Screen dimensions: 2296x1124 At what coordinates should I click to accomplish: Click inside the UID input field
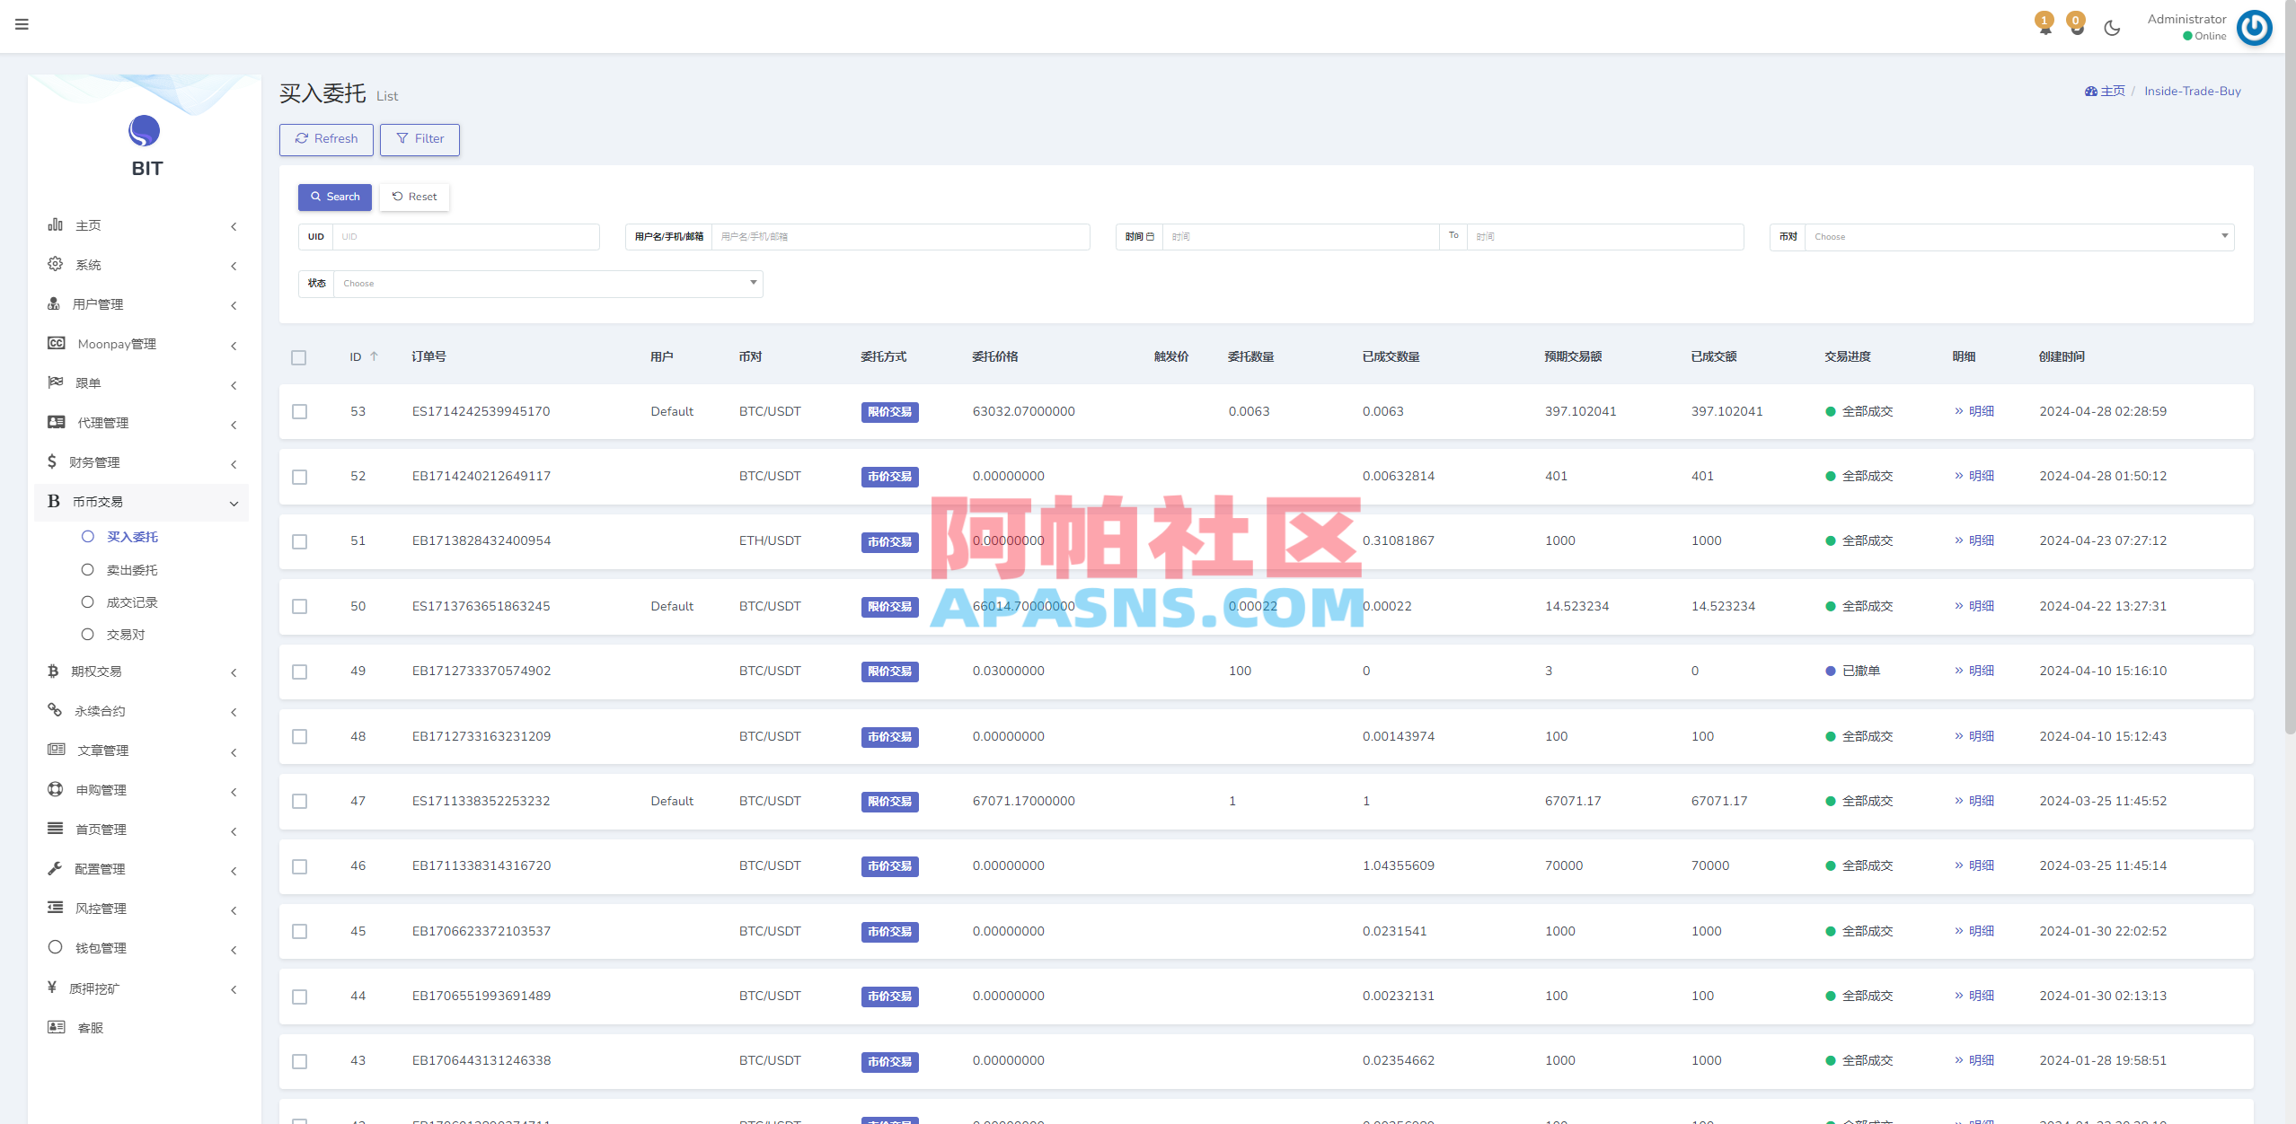pyautogui.click(x=464, y=236)
